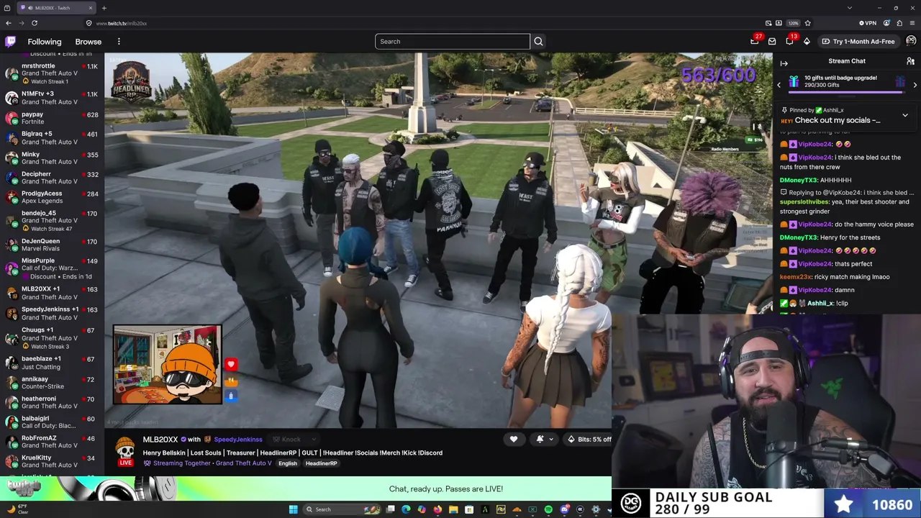Click the streamer cartoon avatar overlay thumbnail

pos(168,364)
